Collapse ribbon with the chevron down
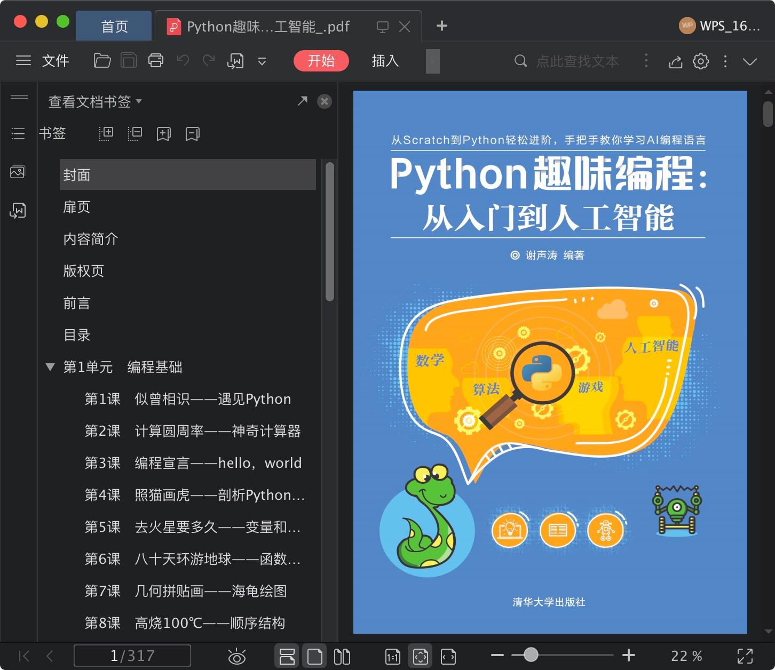This screenshot has height=670, width=775. click(x=750, y=61)
